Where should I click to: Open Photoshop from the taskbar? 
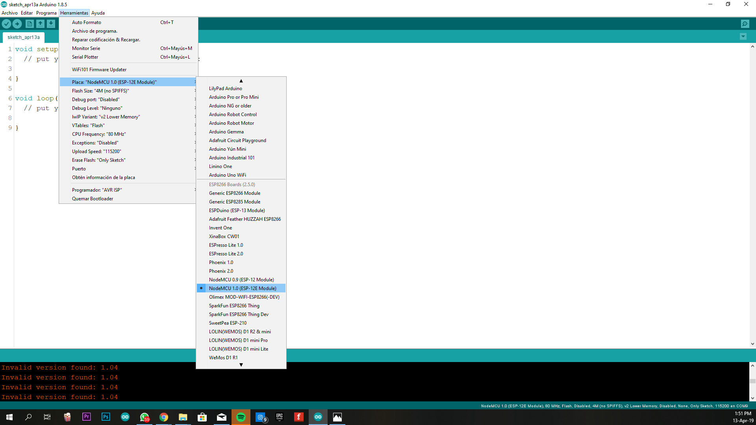[106, 417]
